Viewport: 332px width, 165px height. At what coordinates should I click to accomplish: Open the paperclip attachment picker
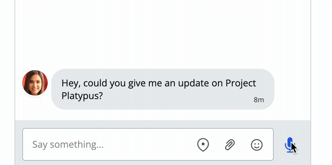click(230, 145)
